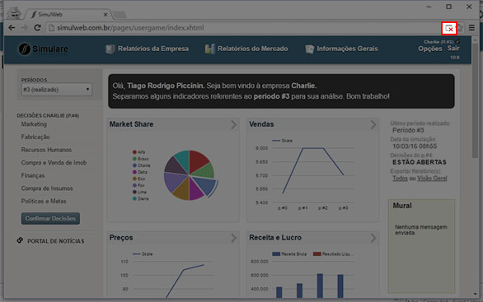Go back with the browser back arrow

click(12, 28)
